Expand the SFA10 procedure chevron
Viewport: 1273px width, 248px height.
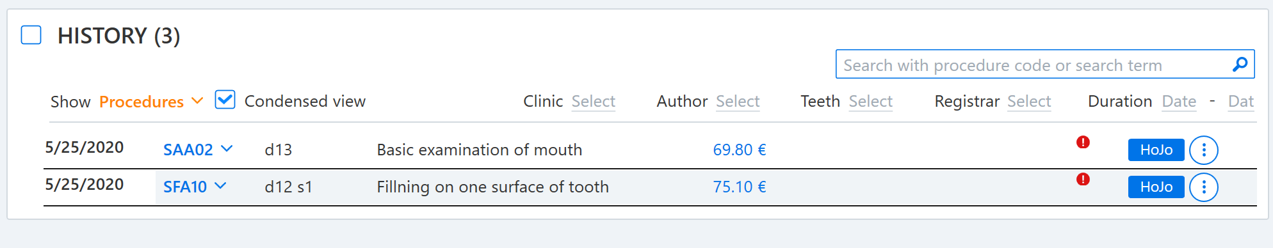pyautogui.click(x=220, y=186)
